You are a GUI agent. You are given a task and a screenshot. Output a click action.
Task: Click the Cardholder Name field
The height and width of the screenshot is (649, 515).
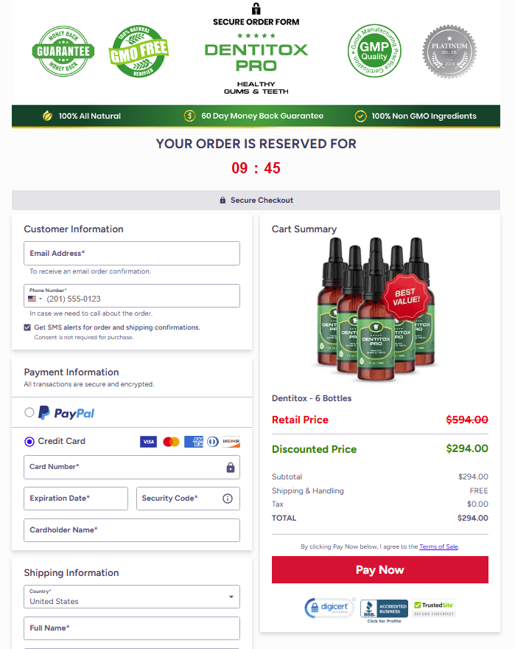[132, 530]
